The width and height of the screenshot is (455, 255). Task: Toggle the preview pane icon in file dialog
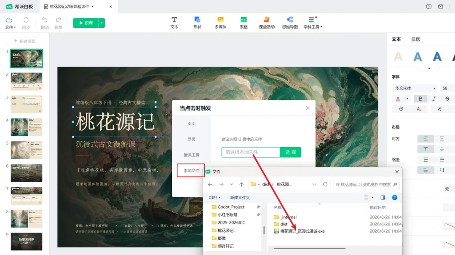pos(383,198)
